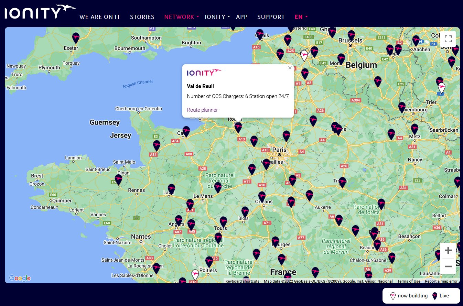Click the now building legend entry
The width and height of the screenshot is (463, 306).
coord(409,296)
